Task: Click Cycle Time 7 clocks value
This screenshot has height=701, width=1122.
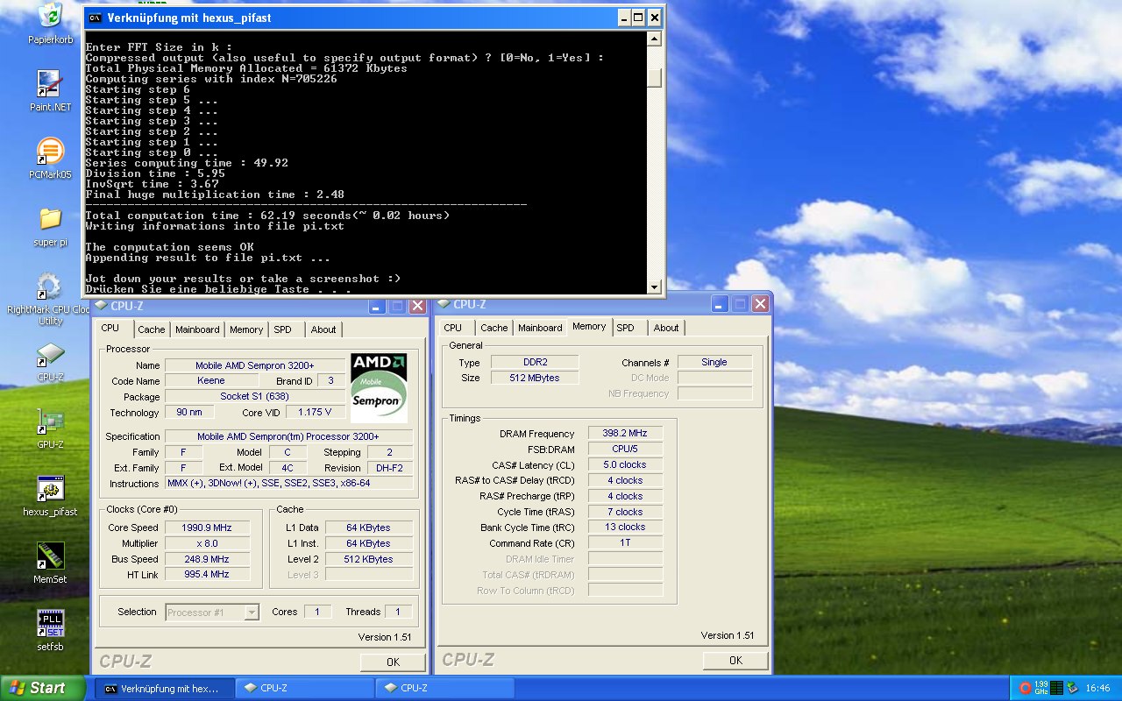Action: pyautogui.click(x=625, y=512)
